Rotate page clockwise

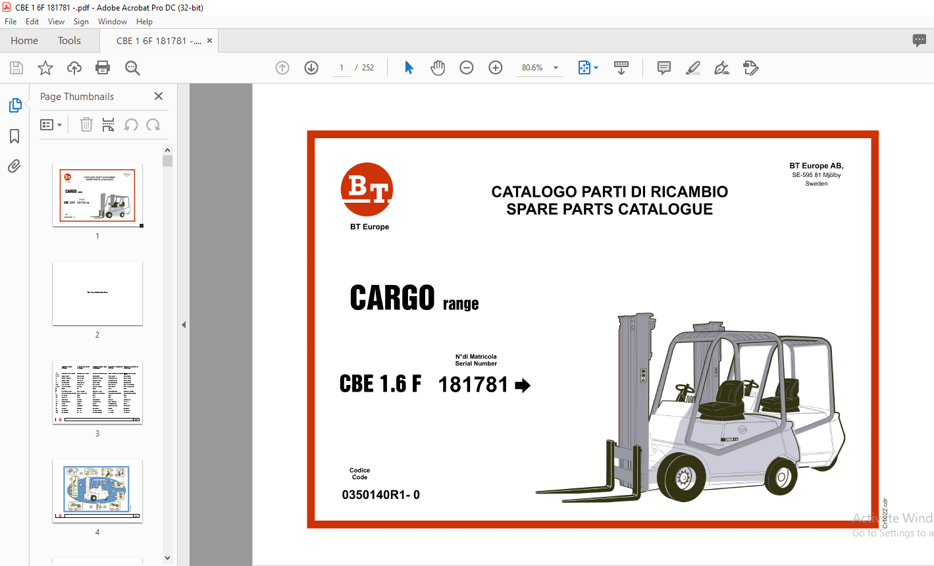(x=153, y=124)
